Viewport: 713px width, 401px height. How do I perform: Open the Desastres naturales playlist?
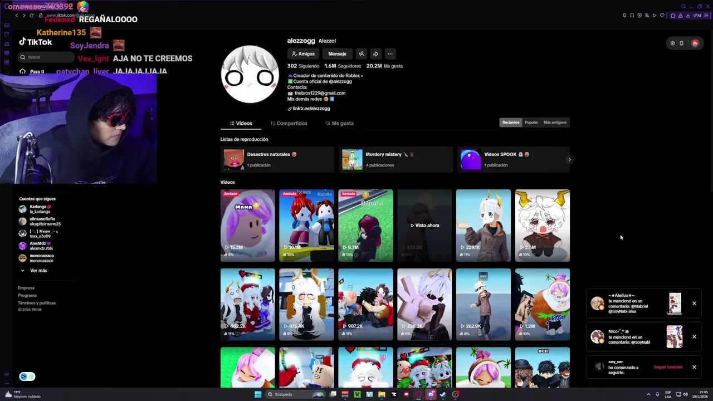click(x=277, y=160)
